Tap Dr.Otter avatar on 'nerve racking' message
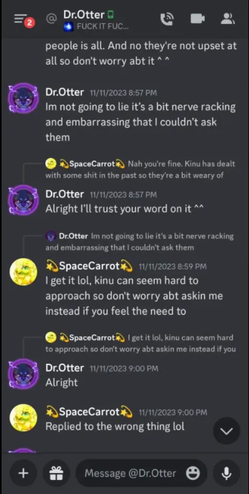Screen dimensions: 249x494 tap(23, 98)
